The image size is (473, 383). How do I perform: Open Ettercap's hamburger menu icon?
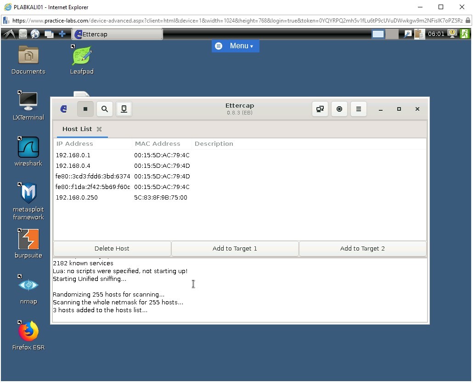359,109
